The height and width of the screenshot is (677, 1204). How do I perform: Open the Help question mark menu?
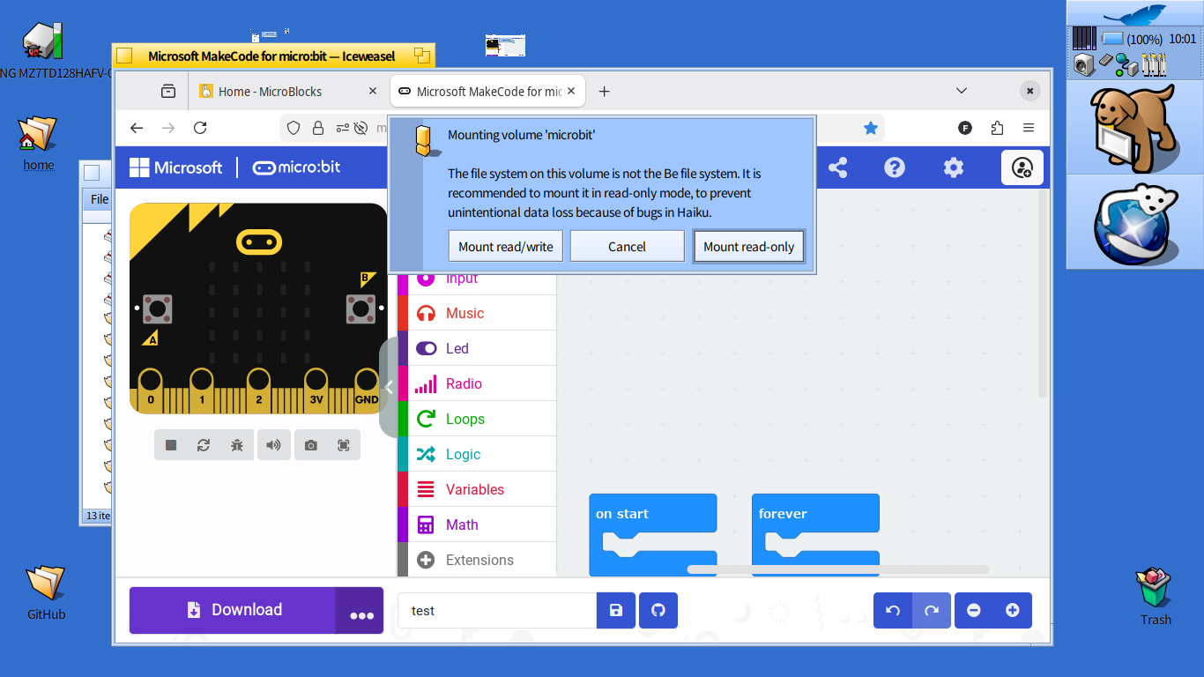click(895, 167)
